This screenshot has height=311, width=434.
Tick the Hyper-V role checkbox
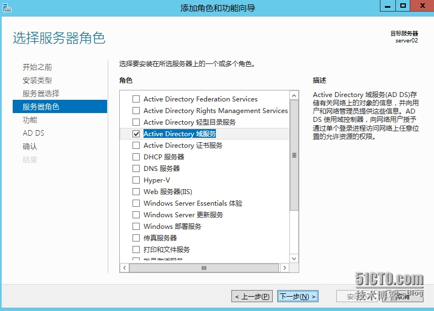pyautogui.click(x=136, y=180)
